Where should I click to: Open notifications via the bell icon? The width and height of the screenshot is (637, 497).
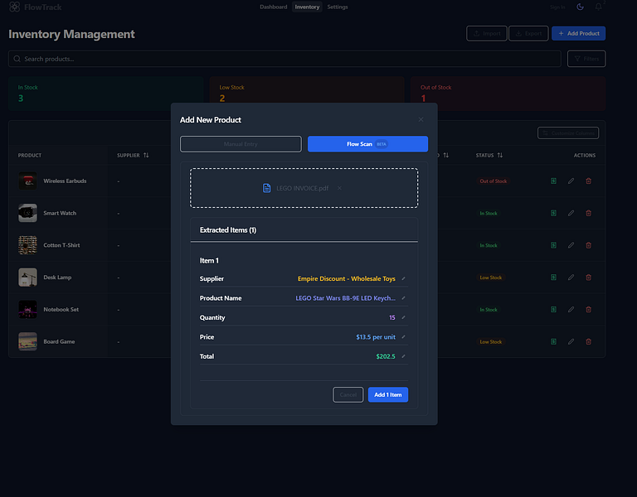coord(598,7)
